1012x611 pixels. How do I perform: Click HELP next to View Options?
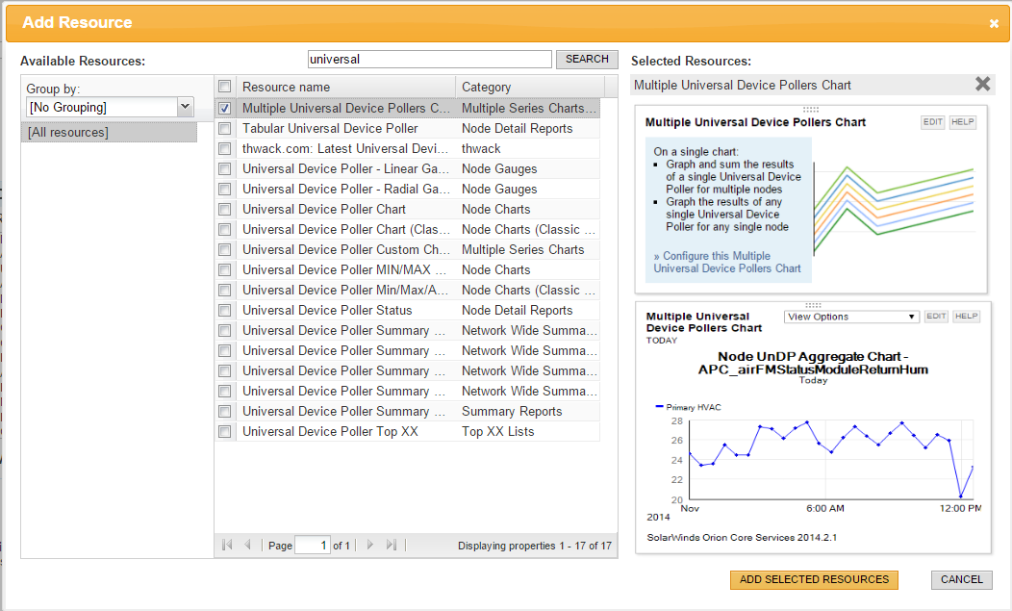966,317
